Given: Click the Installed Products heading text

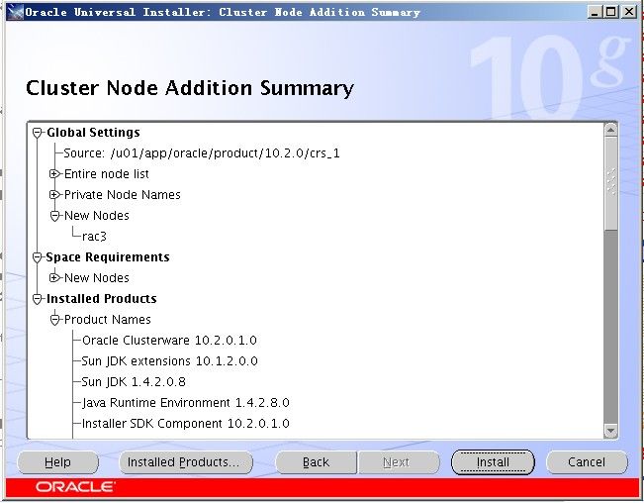Looking at the screenshot, I should tap(102, 299).
